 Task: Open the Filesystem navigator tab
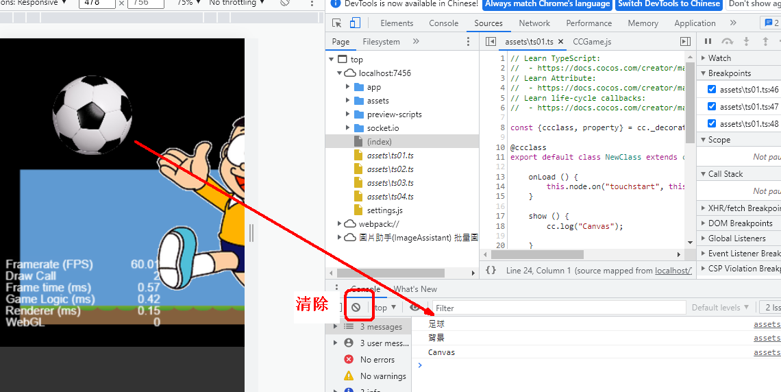(x=381, y=41)
